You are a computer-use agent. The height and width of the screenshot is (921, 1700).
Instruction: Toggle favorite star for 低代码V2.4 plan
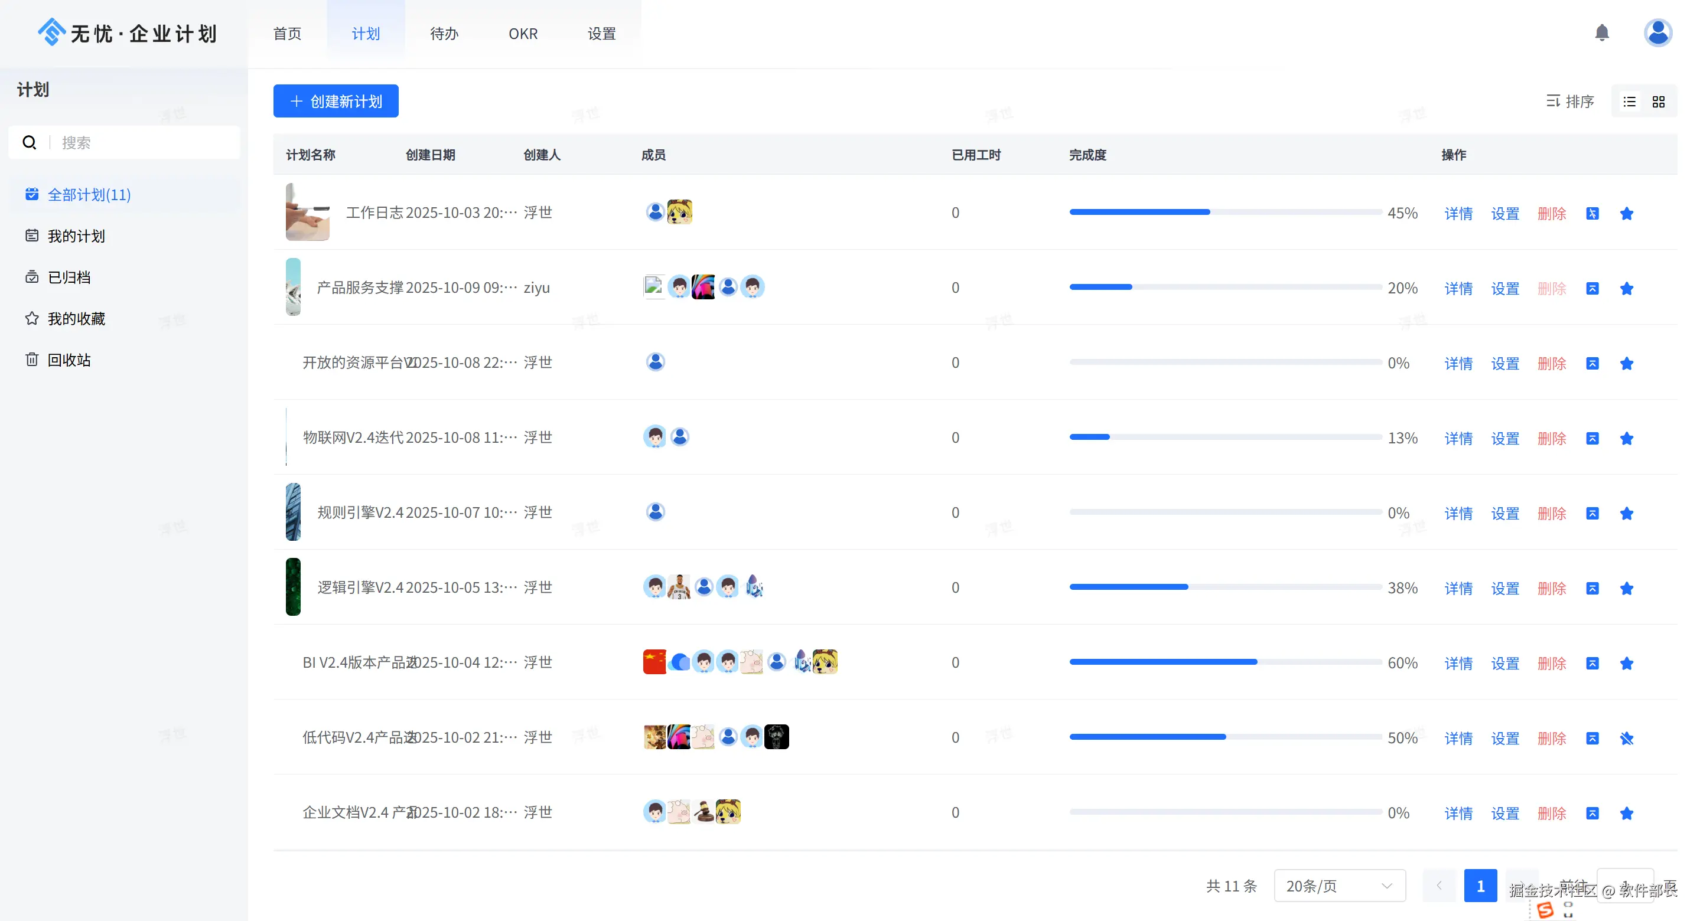point(1627,738)
